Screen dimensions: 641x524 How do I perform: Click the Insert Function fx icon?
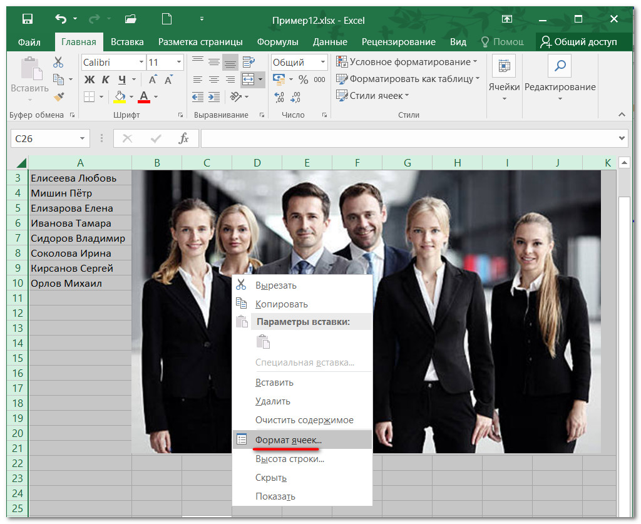(183, 138)
